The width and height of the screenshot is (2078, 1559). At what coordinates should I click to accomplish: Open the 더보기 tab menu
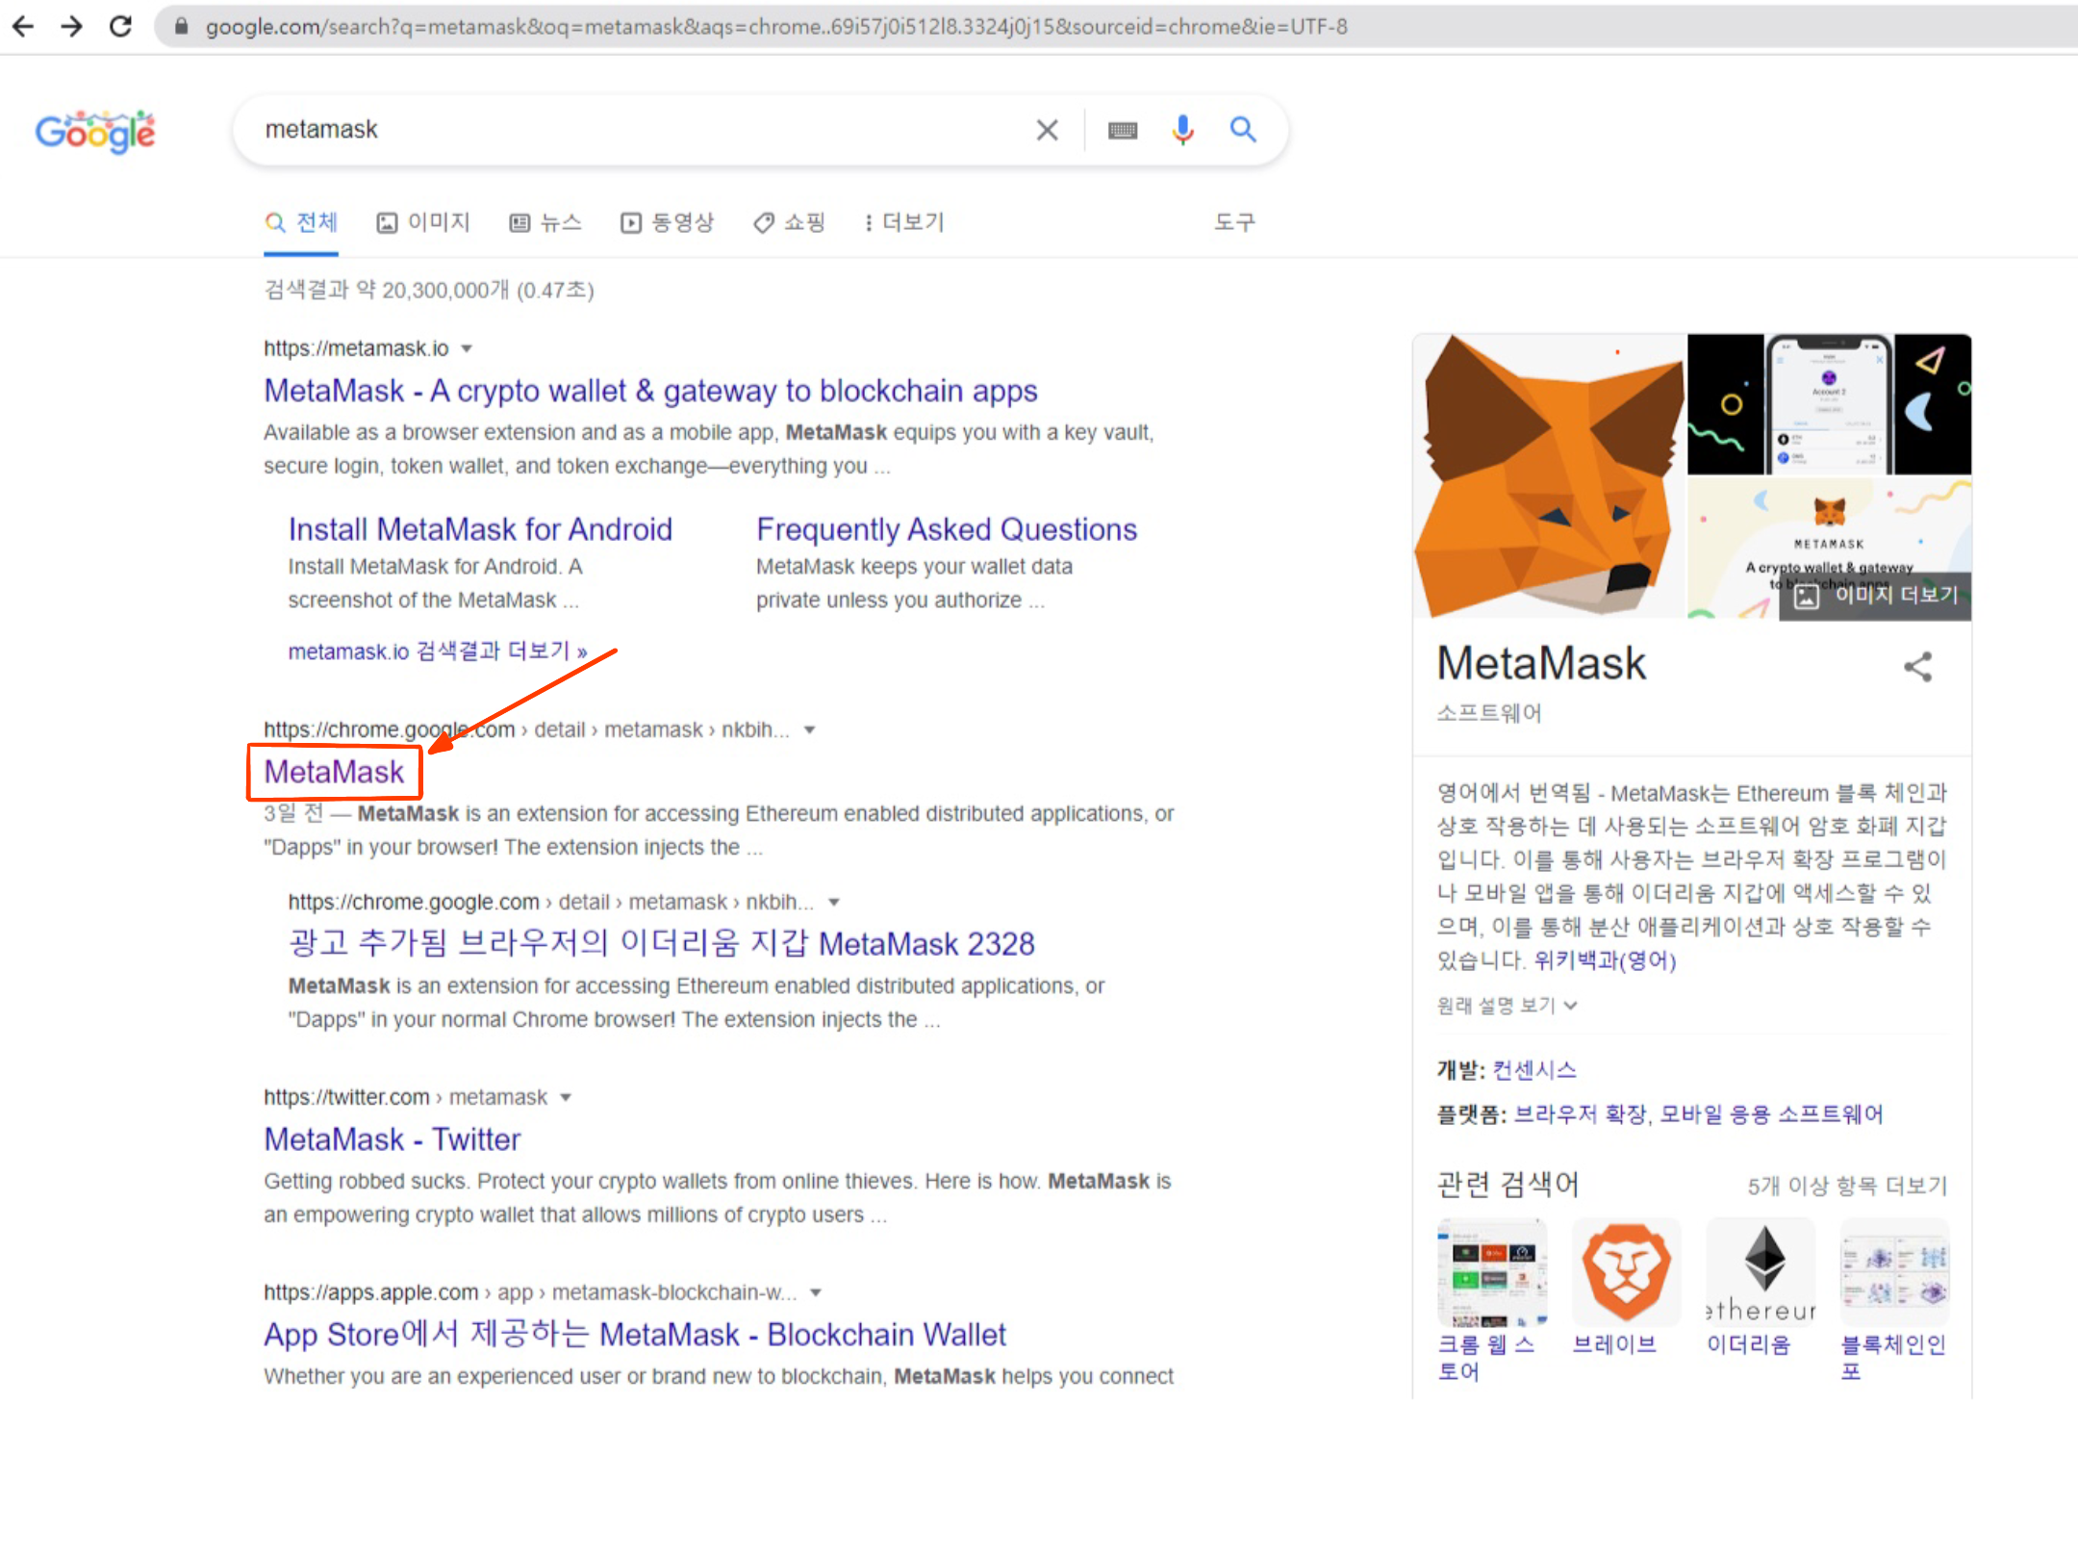[x=904, y=223]
